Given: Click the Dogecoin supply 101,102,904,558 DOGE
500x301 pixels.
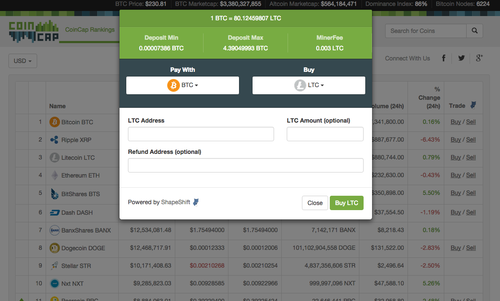Looking at the screenshot, I should 324,248.
